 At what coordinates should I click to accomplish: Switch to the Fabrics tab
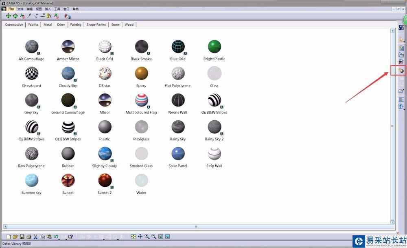click(33, 24)
